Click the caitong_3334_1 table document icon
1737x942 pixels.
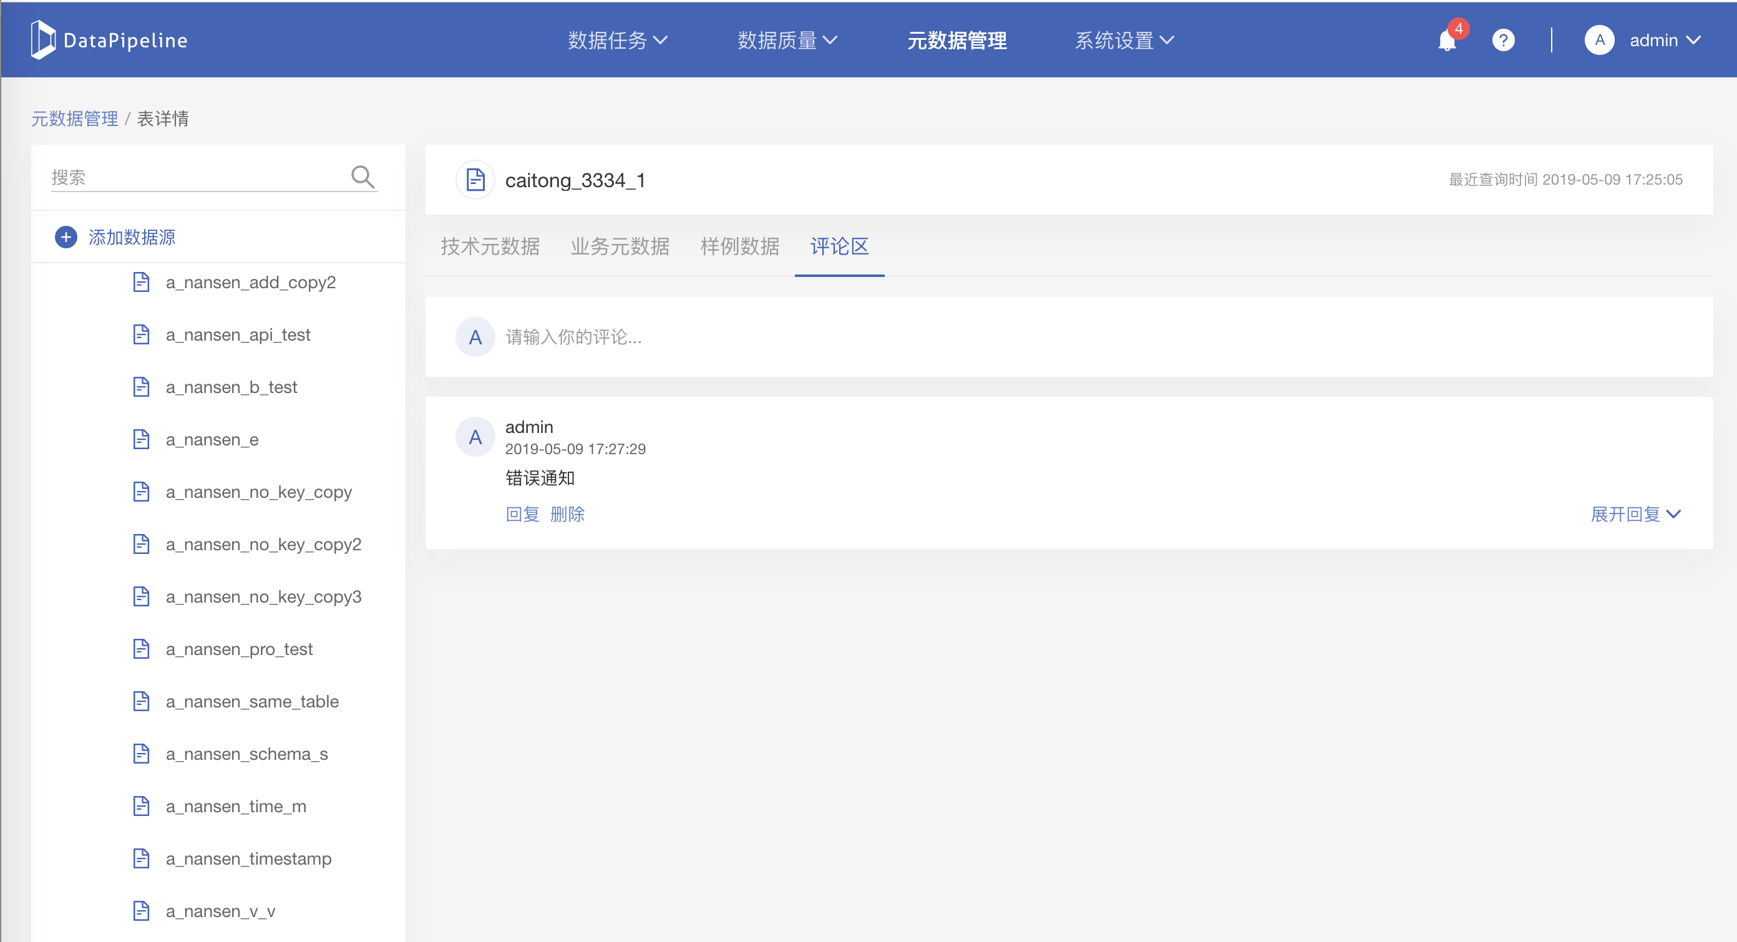tap(475, 180)
